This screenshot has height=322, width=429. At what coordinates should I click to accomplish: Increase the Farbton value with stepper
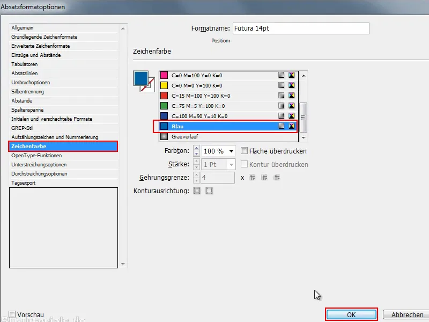coord(196,148)
